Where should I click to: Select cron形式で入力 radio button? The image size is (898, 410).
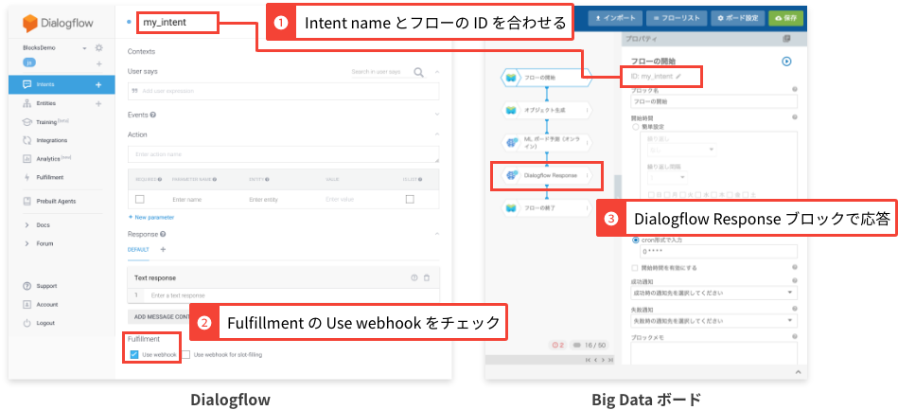(635, 241)
